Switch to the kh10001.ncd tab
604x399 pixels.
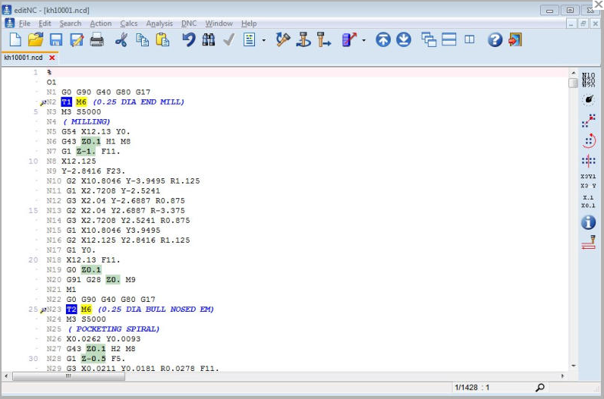point(23,58)
